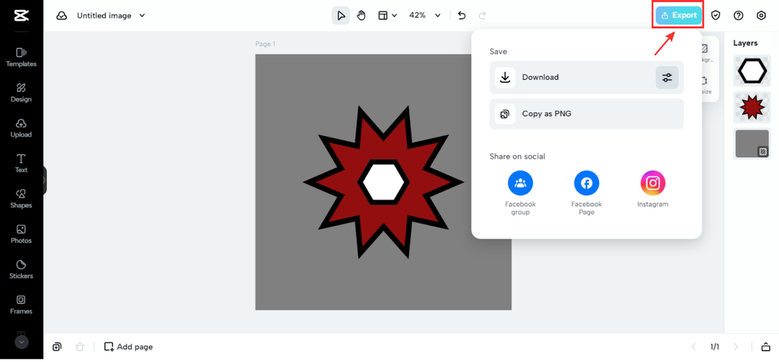The width and height of the screenshot is (779, 362).
Task: Open the Stickers panel
Action: [x=21, y=269]
